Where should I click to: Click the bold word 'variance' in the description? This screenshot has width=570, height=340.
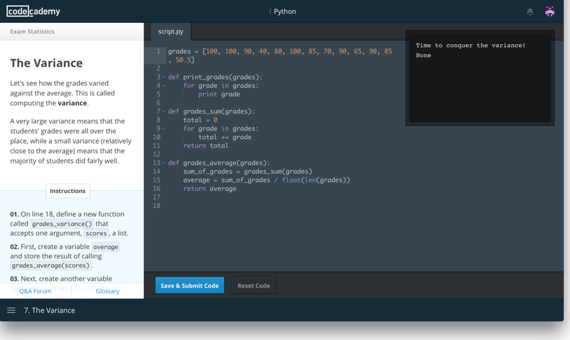(x=72, y=103)
